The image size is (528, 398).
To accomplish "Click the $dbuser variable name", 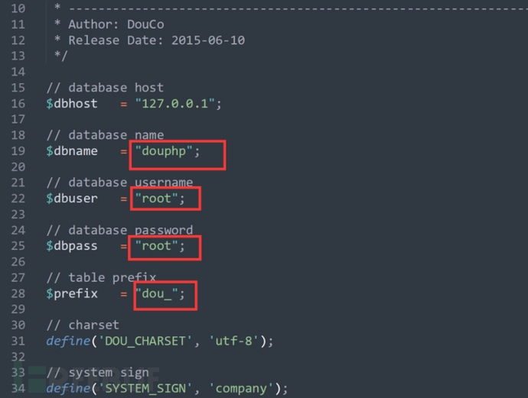I will coord(72,199).
